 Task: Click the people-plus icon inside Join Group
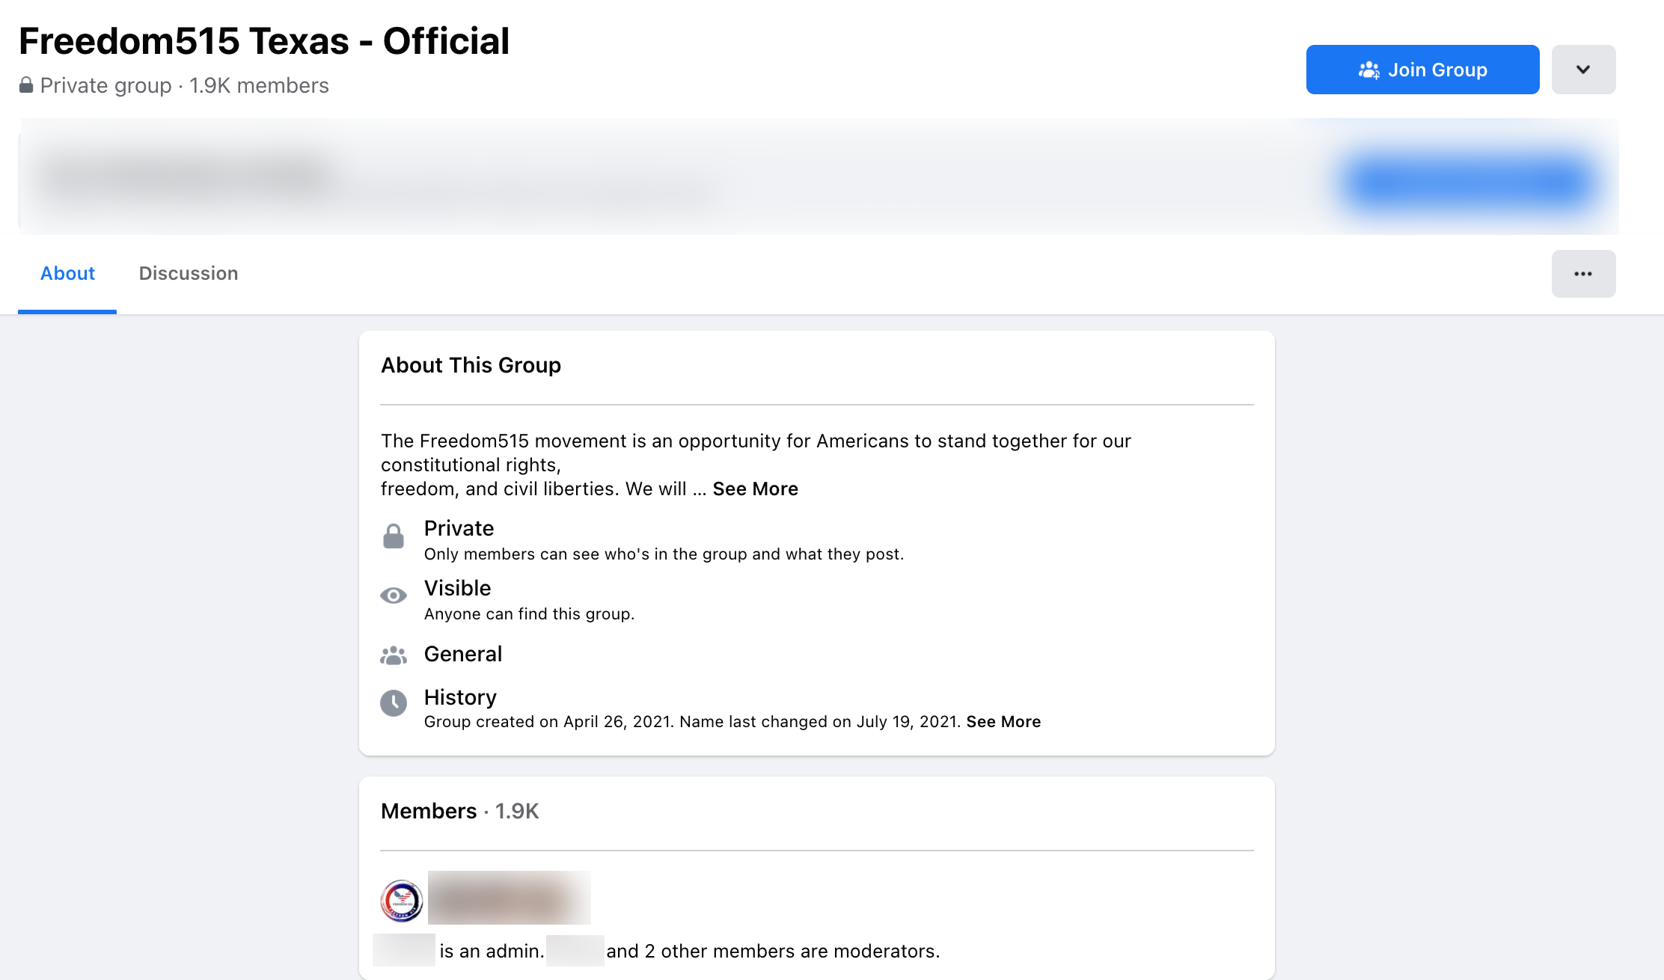[x=1368, y=70]
